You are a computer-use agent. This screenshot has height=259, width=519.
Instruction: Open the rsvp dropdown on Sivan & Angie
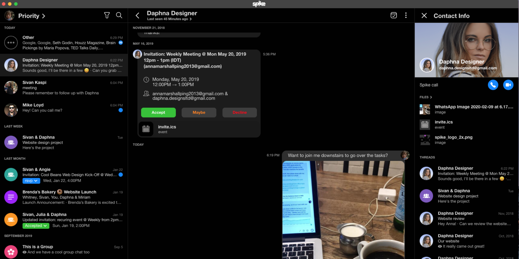pos(31,181)
